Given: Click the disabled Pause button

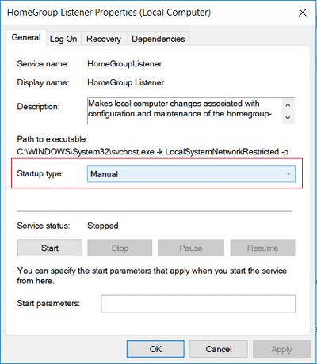Looking at the screenshot, I should click(191, 248).
